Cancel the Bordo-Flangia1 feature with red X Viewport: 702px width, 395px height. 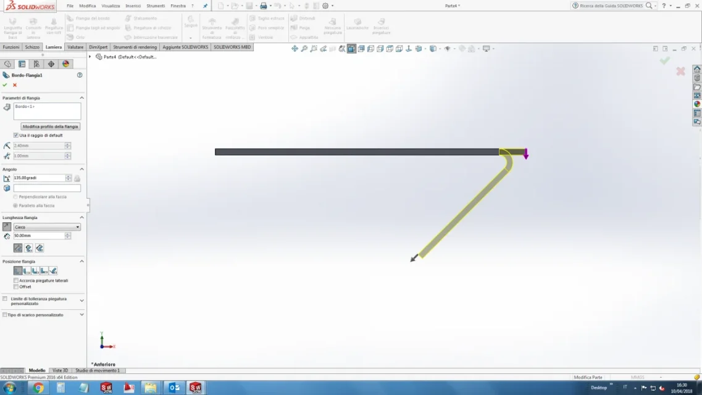[x=15, y=85]
